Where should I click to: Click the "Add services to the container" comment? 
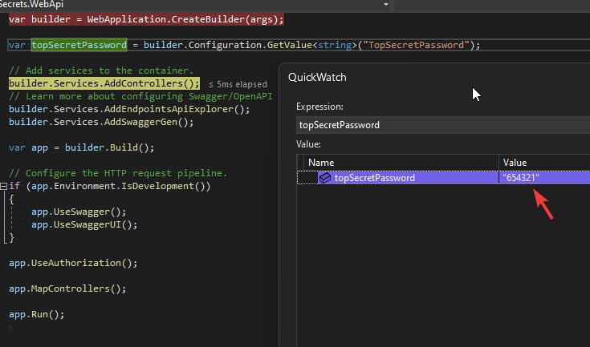101,71
